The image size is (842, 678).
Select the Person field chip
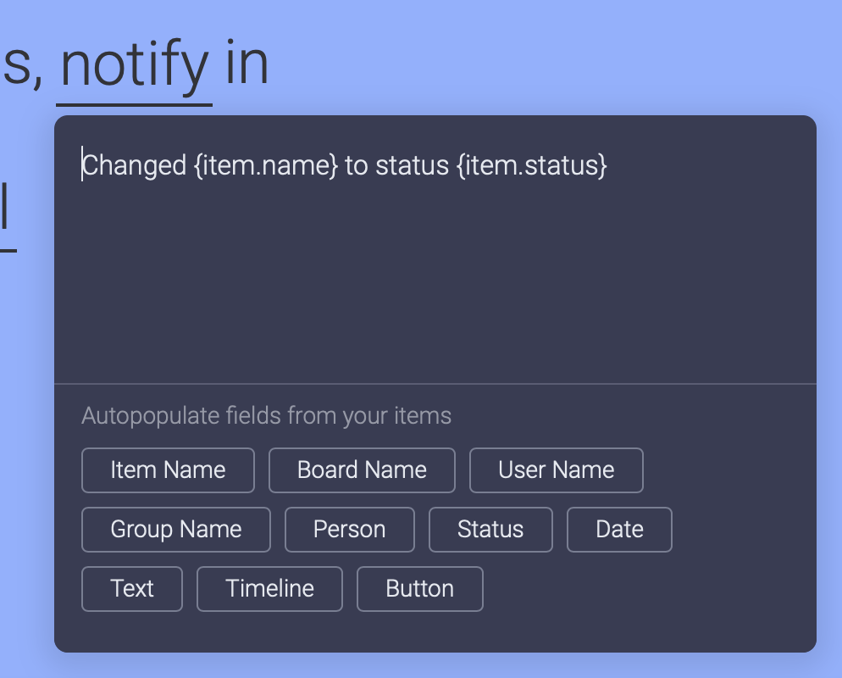click(x=350, y=530)
